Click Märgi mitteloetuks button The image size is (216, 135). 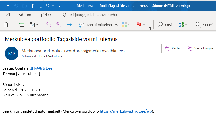click(98, 25)
